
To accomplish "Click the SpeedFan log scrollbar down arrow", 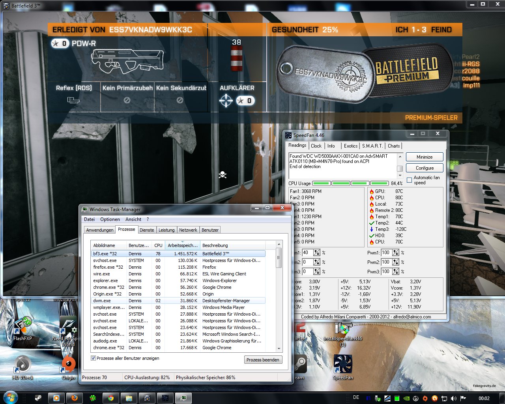I will [400, 176].
